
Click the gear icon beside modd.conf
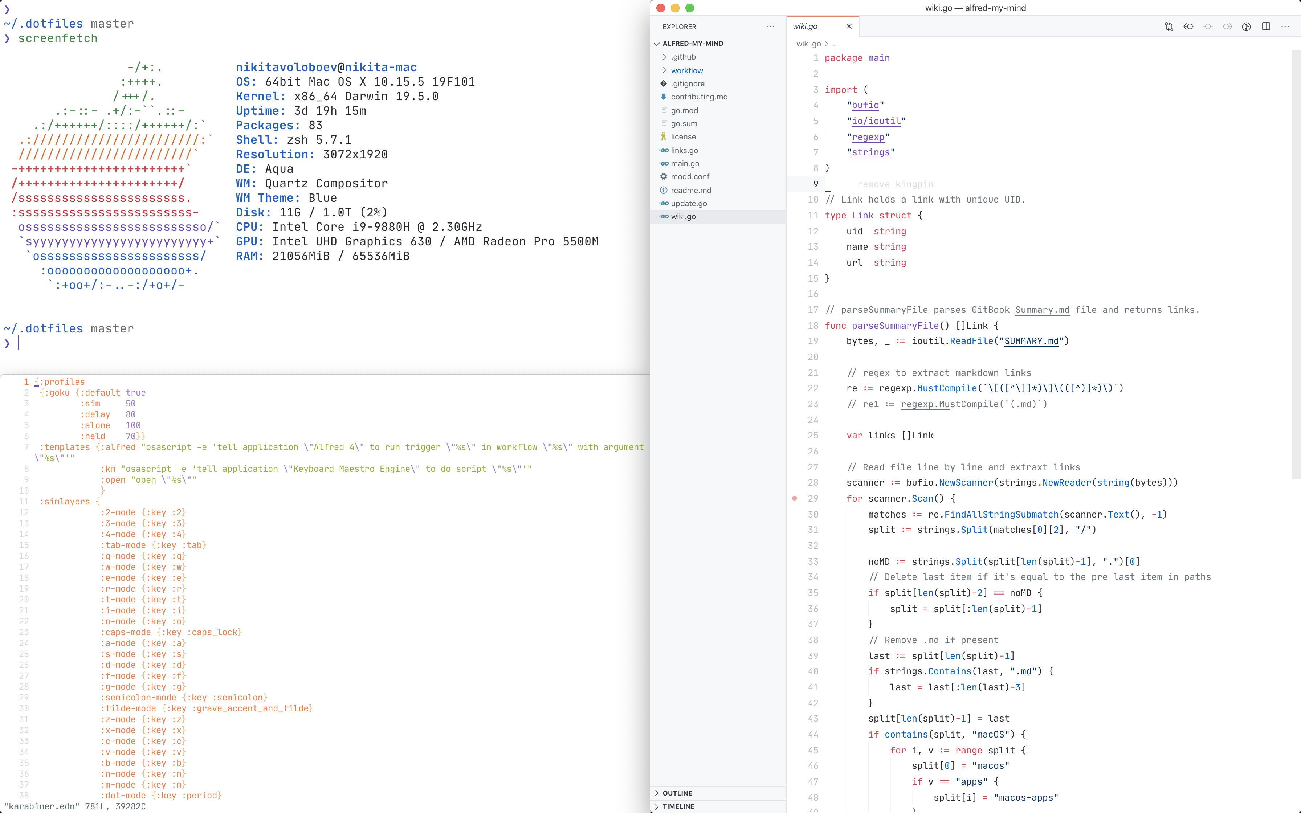pos(664,176)
